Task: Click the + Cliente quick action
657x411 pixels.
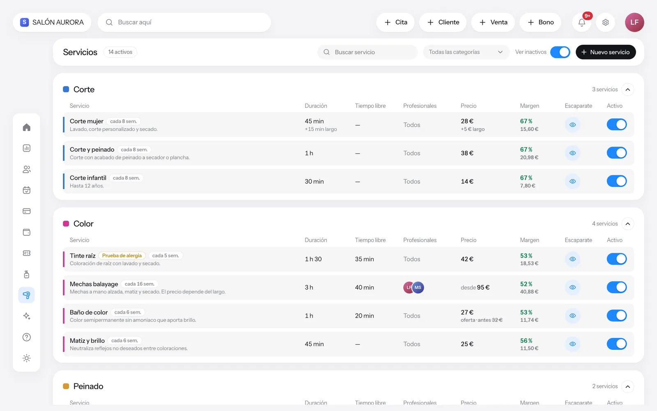Action: point(443,22)
